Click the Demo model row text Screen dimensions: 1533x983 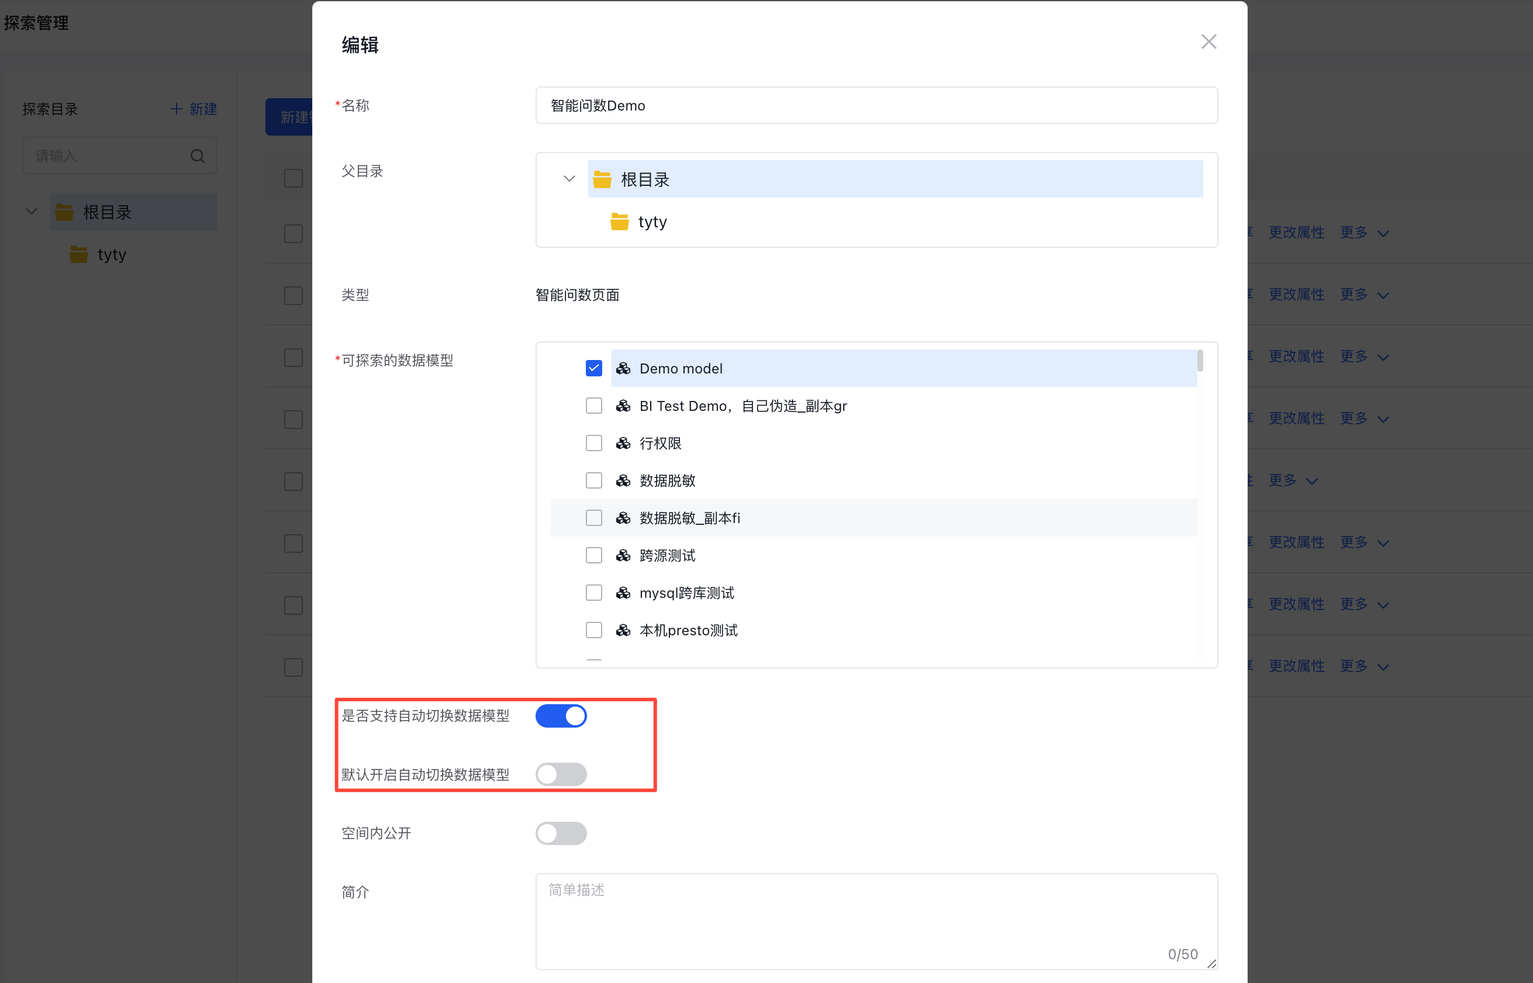(681, 368)
